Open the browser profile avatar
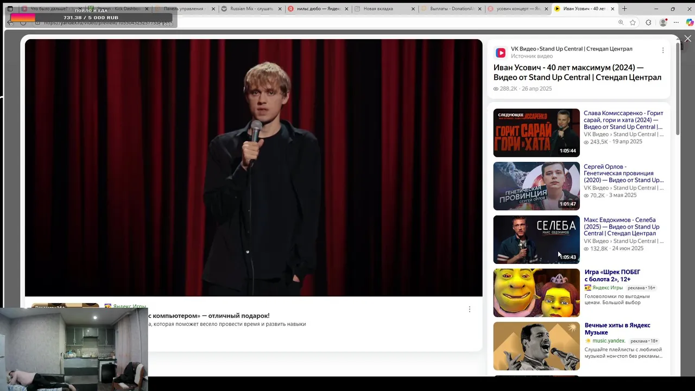The image size is (695, 391). coord(663,23)
